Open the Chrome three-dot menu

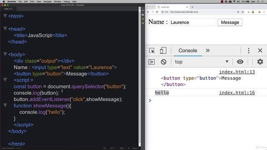pos(264,12)
